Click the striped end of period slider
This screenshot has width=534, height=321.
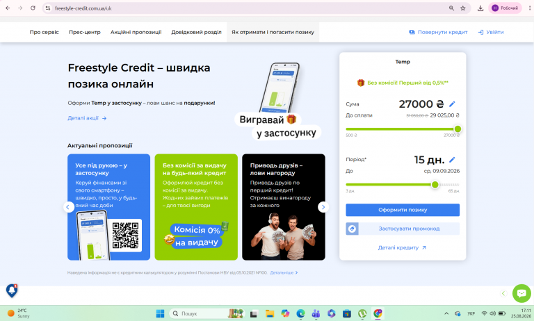[450, 185]
